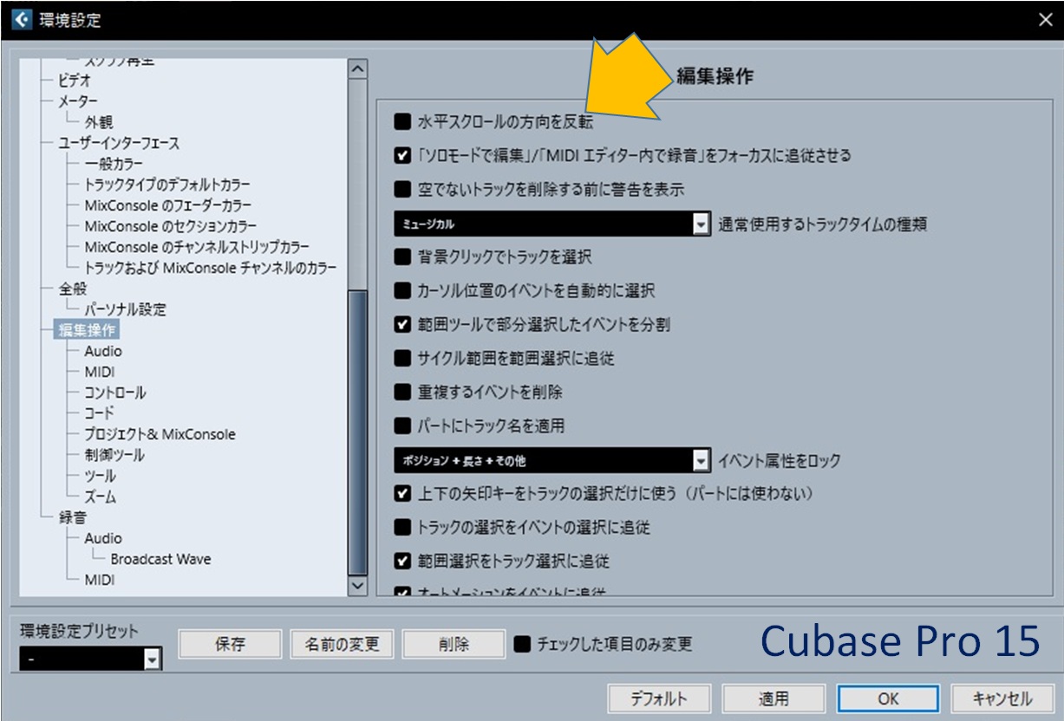Image resolution: width=1064 pixels, height=721 pixels.
Task: Toggle 空でないトラックを削除する前に警告を表示 checkbox
Action: [x=402, y=189]
